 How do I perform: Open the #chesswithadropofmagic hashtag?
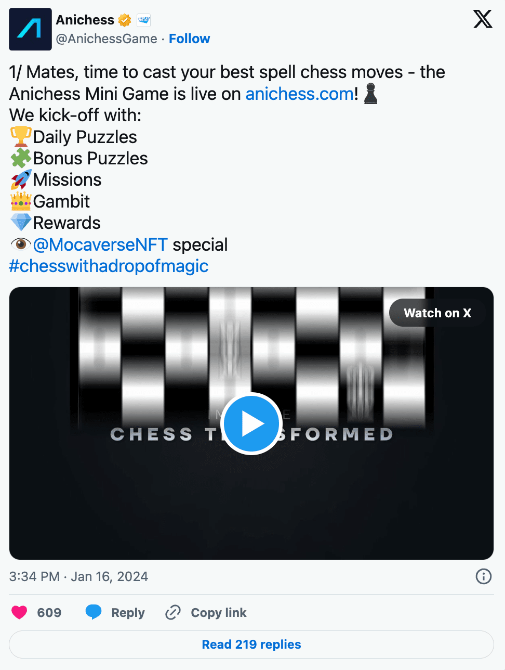pyautogui.click(x=109, y=266)
